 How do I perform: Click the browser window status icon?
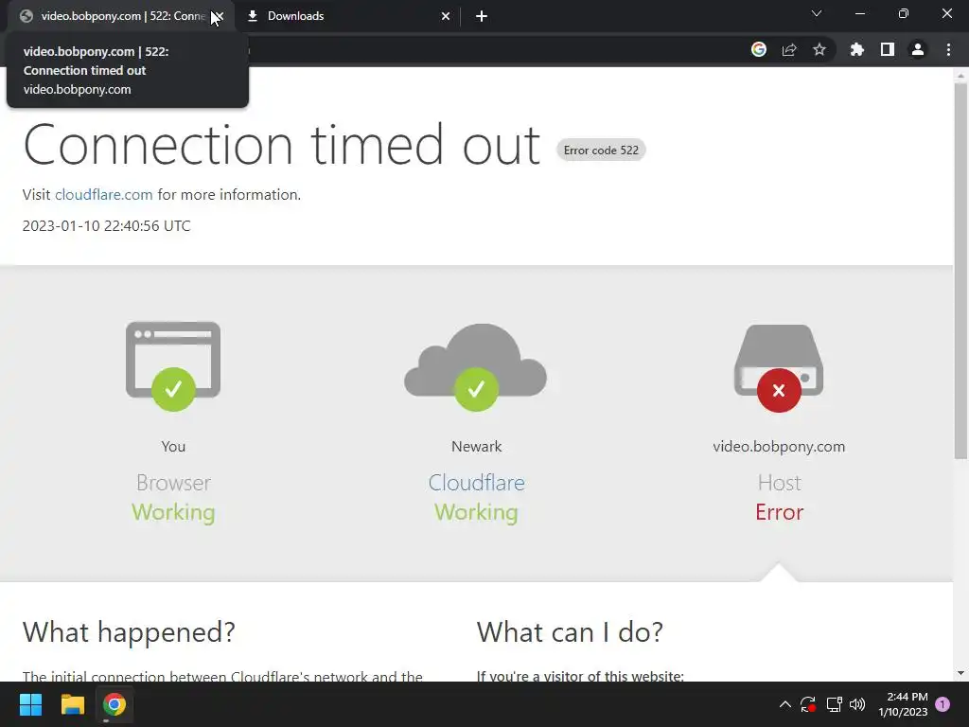click(x=173, y=366)
